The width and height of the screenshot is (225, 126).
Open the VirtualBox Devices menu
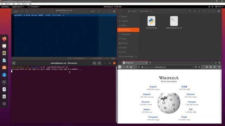pos(24,4)
